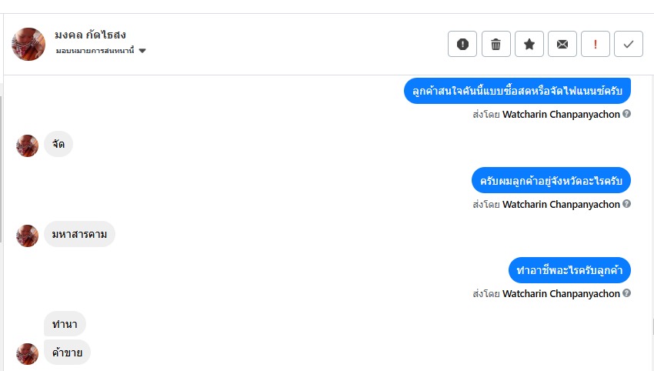Delete conversation using the trash icon

click(x=496, y=44)
